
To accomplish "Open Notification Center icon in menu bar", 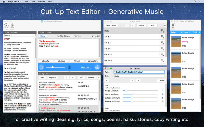I will click(199, 2).
